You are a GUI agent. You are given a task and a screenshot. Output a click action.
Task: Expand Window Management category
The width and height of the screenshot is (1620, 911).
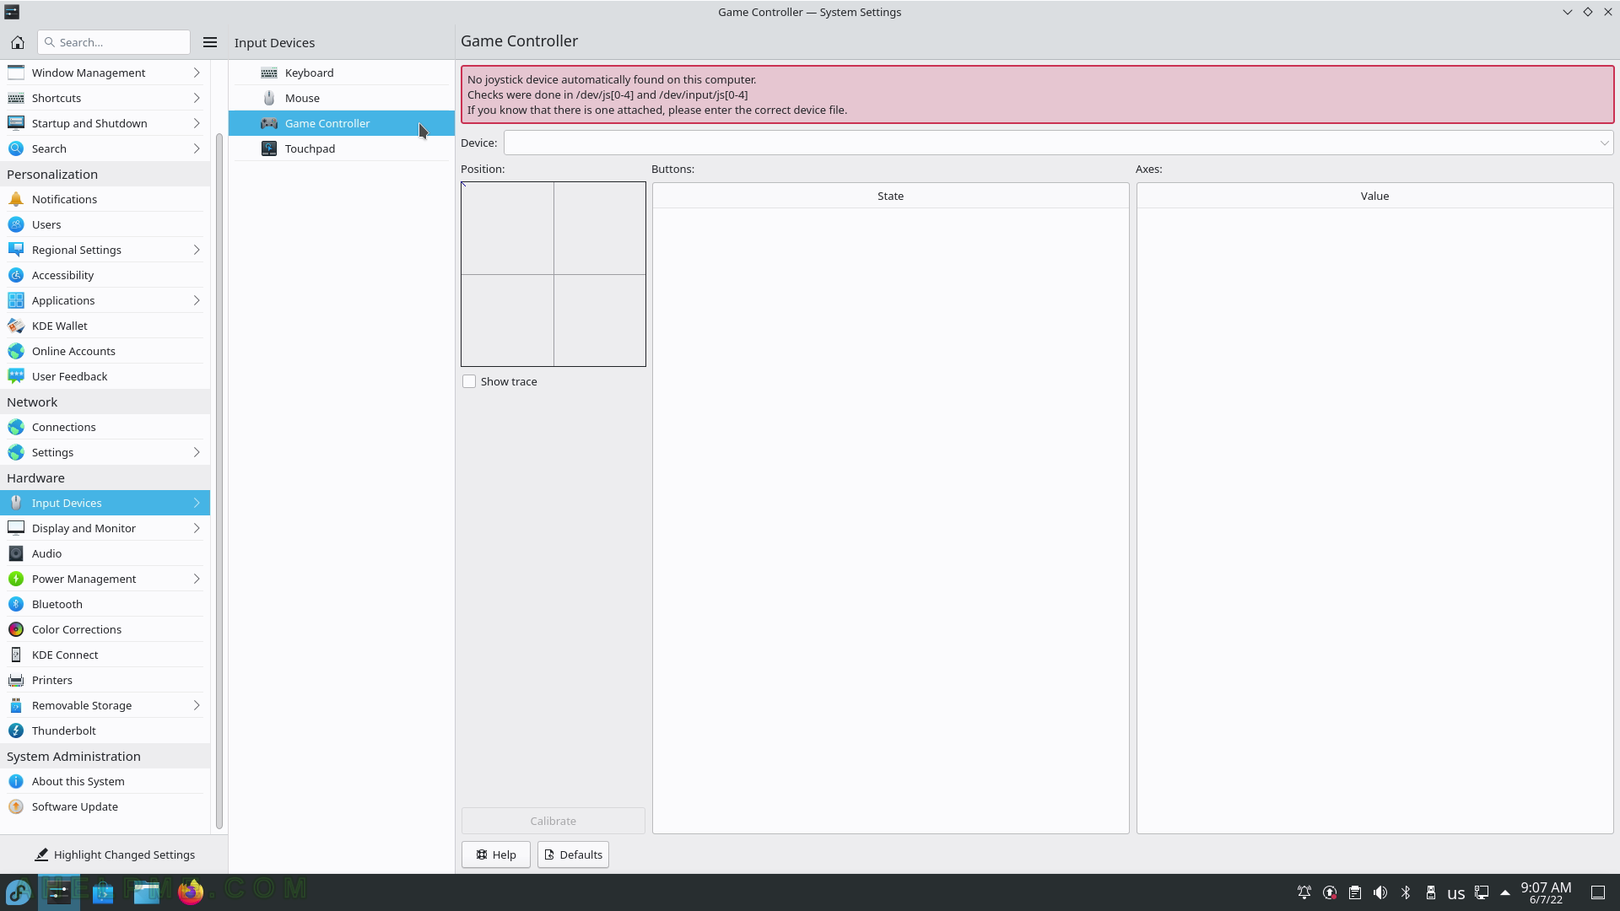pyautogui.click(x=105, y=73)
